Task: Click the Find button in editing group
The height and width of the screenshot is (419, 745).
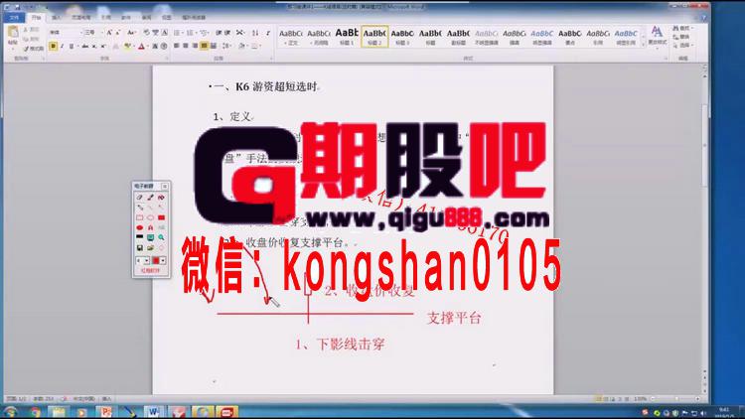Action: click(682, 29)
